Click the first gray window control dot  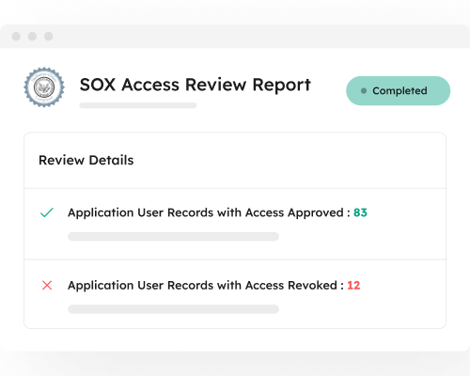click(x=16, y=37)
